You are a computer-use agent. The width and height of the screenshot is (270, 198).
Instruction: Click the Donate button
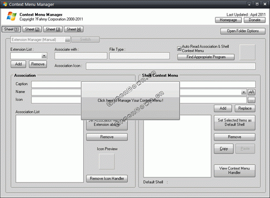click(254, 20)
